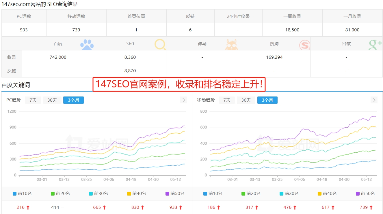Open Sogou via its red S icon

(x=305, y=44)
